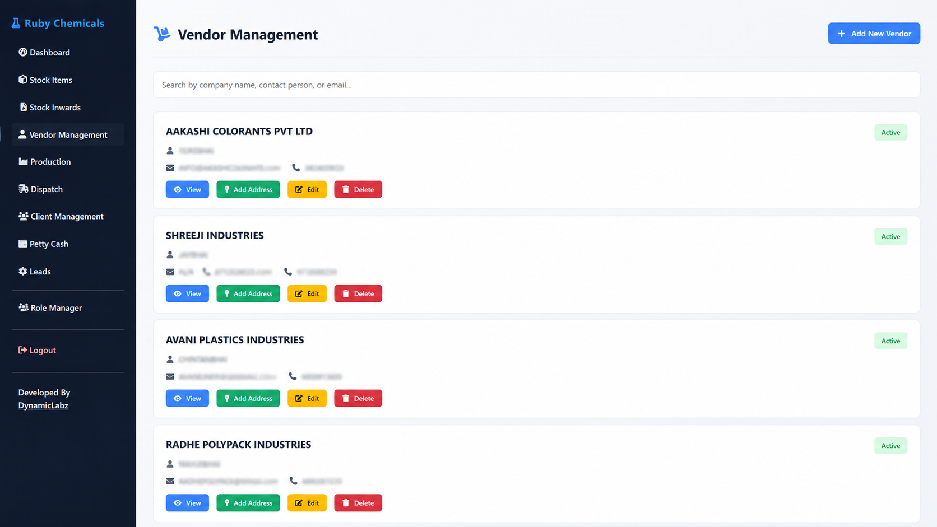The image size is (937, 527).
Task: Click the contact person icon under Shreeji Industries
Action: tap(170, 255)
